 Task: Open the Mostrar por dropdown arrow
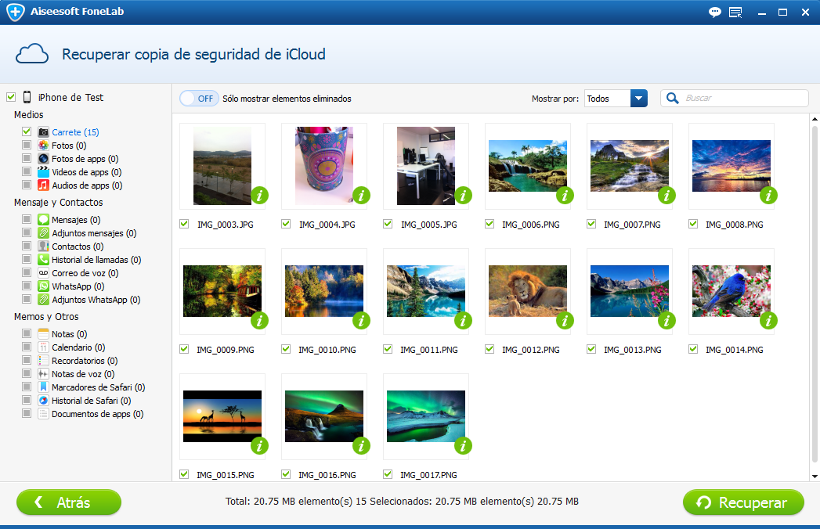click(x=638, y=99)
